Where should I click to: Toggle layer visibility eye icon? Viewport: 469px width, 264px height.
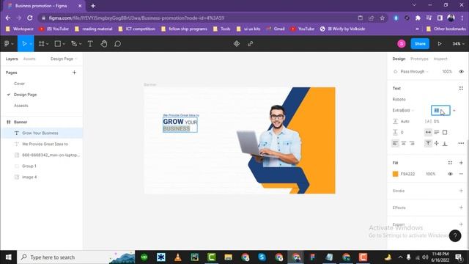pos(461,72)
